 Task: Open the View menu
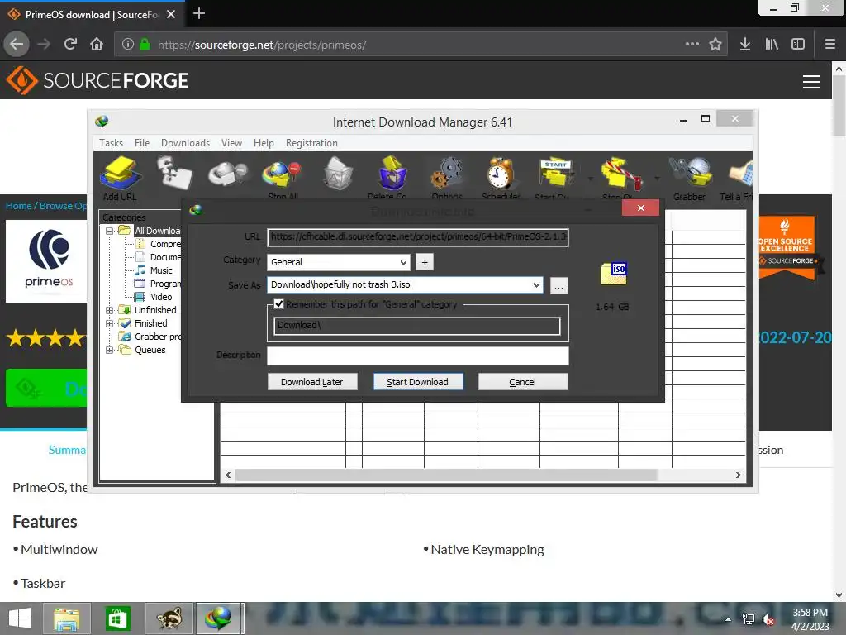click(231, 142)
